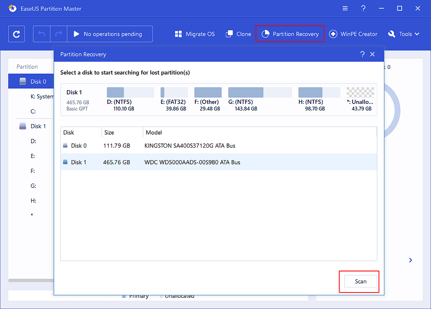Select C: partition in left tree
This screenshot has width=431, height=309.
(x=33, y=111)
